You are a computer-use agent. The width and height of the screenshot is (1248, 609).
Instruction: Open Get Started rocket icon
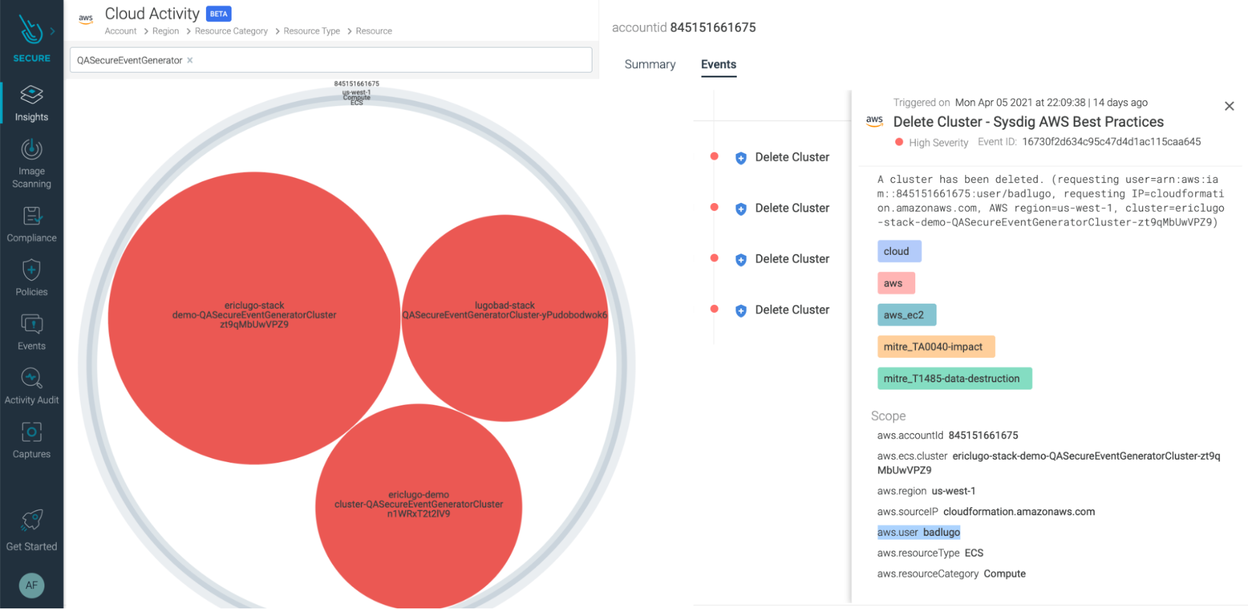tap(31, 520)
